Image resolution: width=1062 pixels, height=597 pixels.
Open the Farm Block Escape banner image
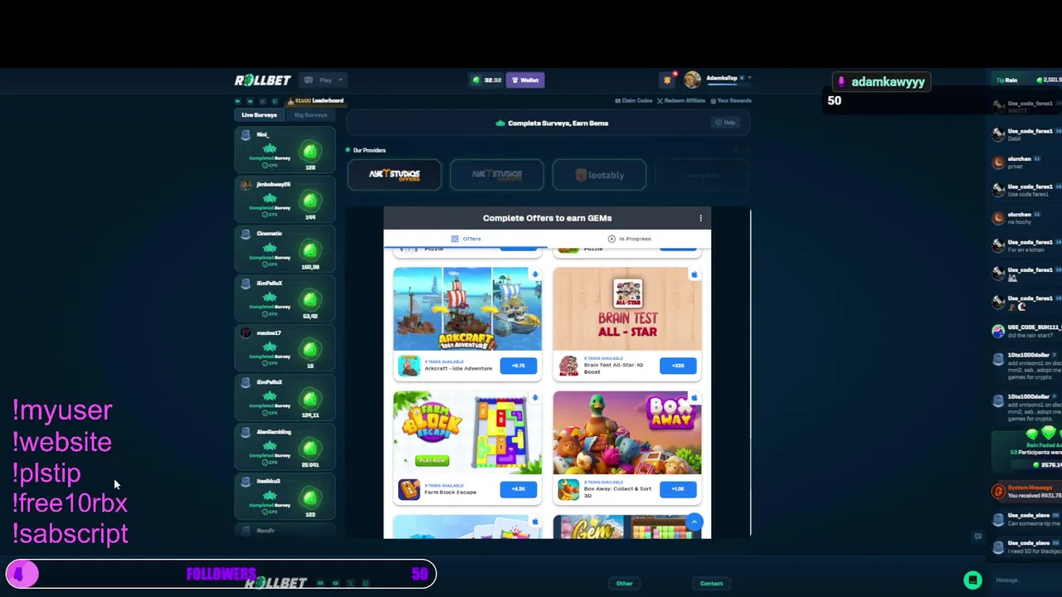[467, 433]
